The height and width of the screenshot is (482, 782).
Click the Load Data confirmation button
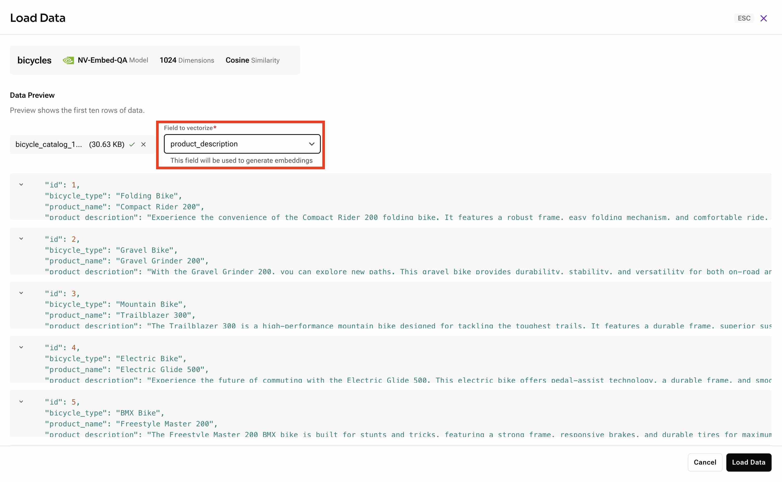click(x=748, y=463)
